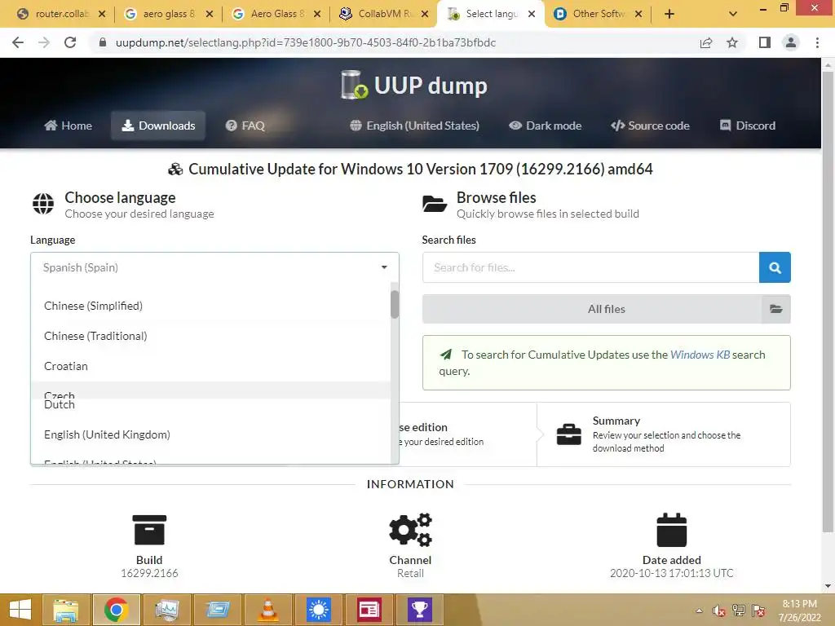Open Source code link

tap(650, 126)
